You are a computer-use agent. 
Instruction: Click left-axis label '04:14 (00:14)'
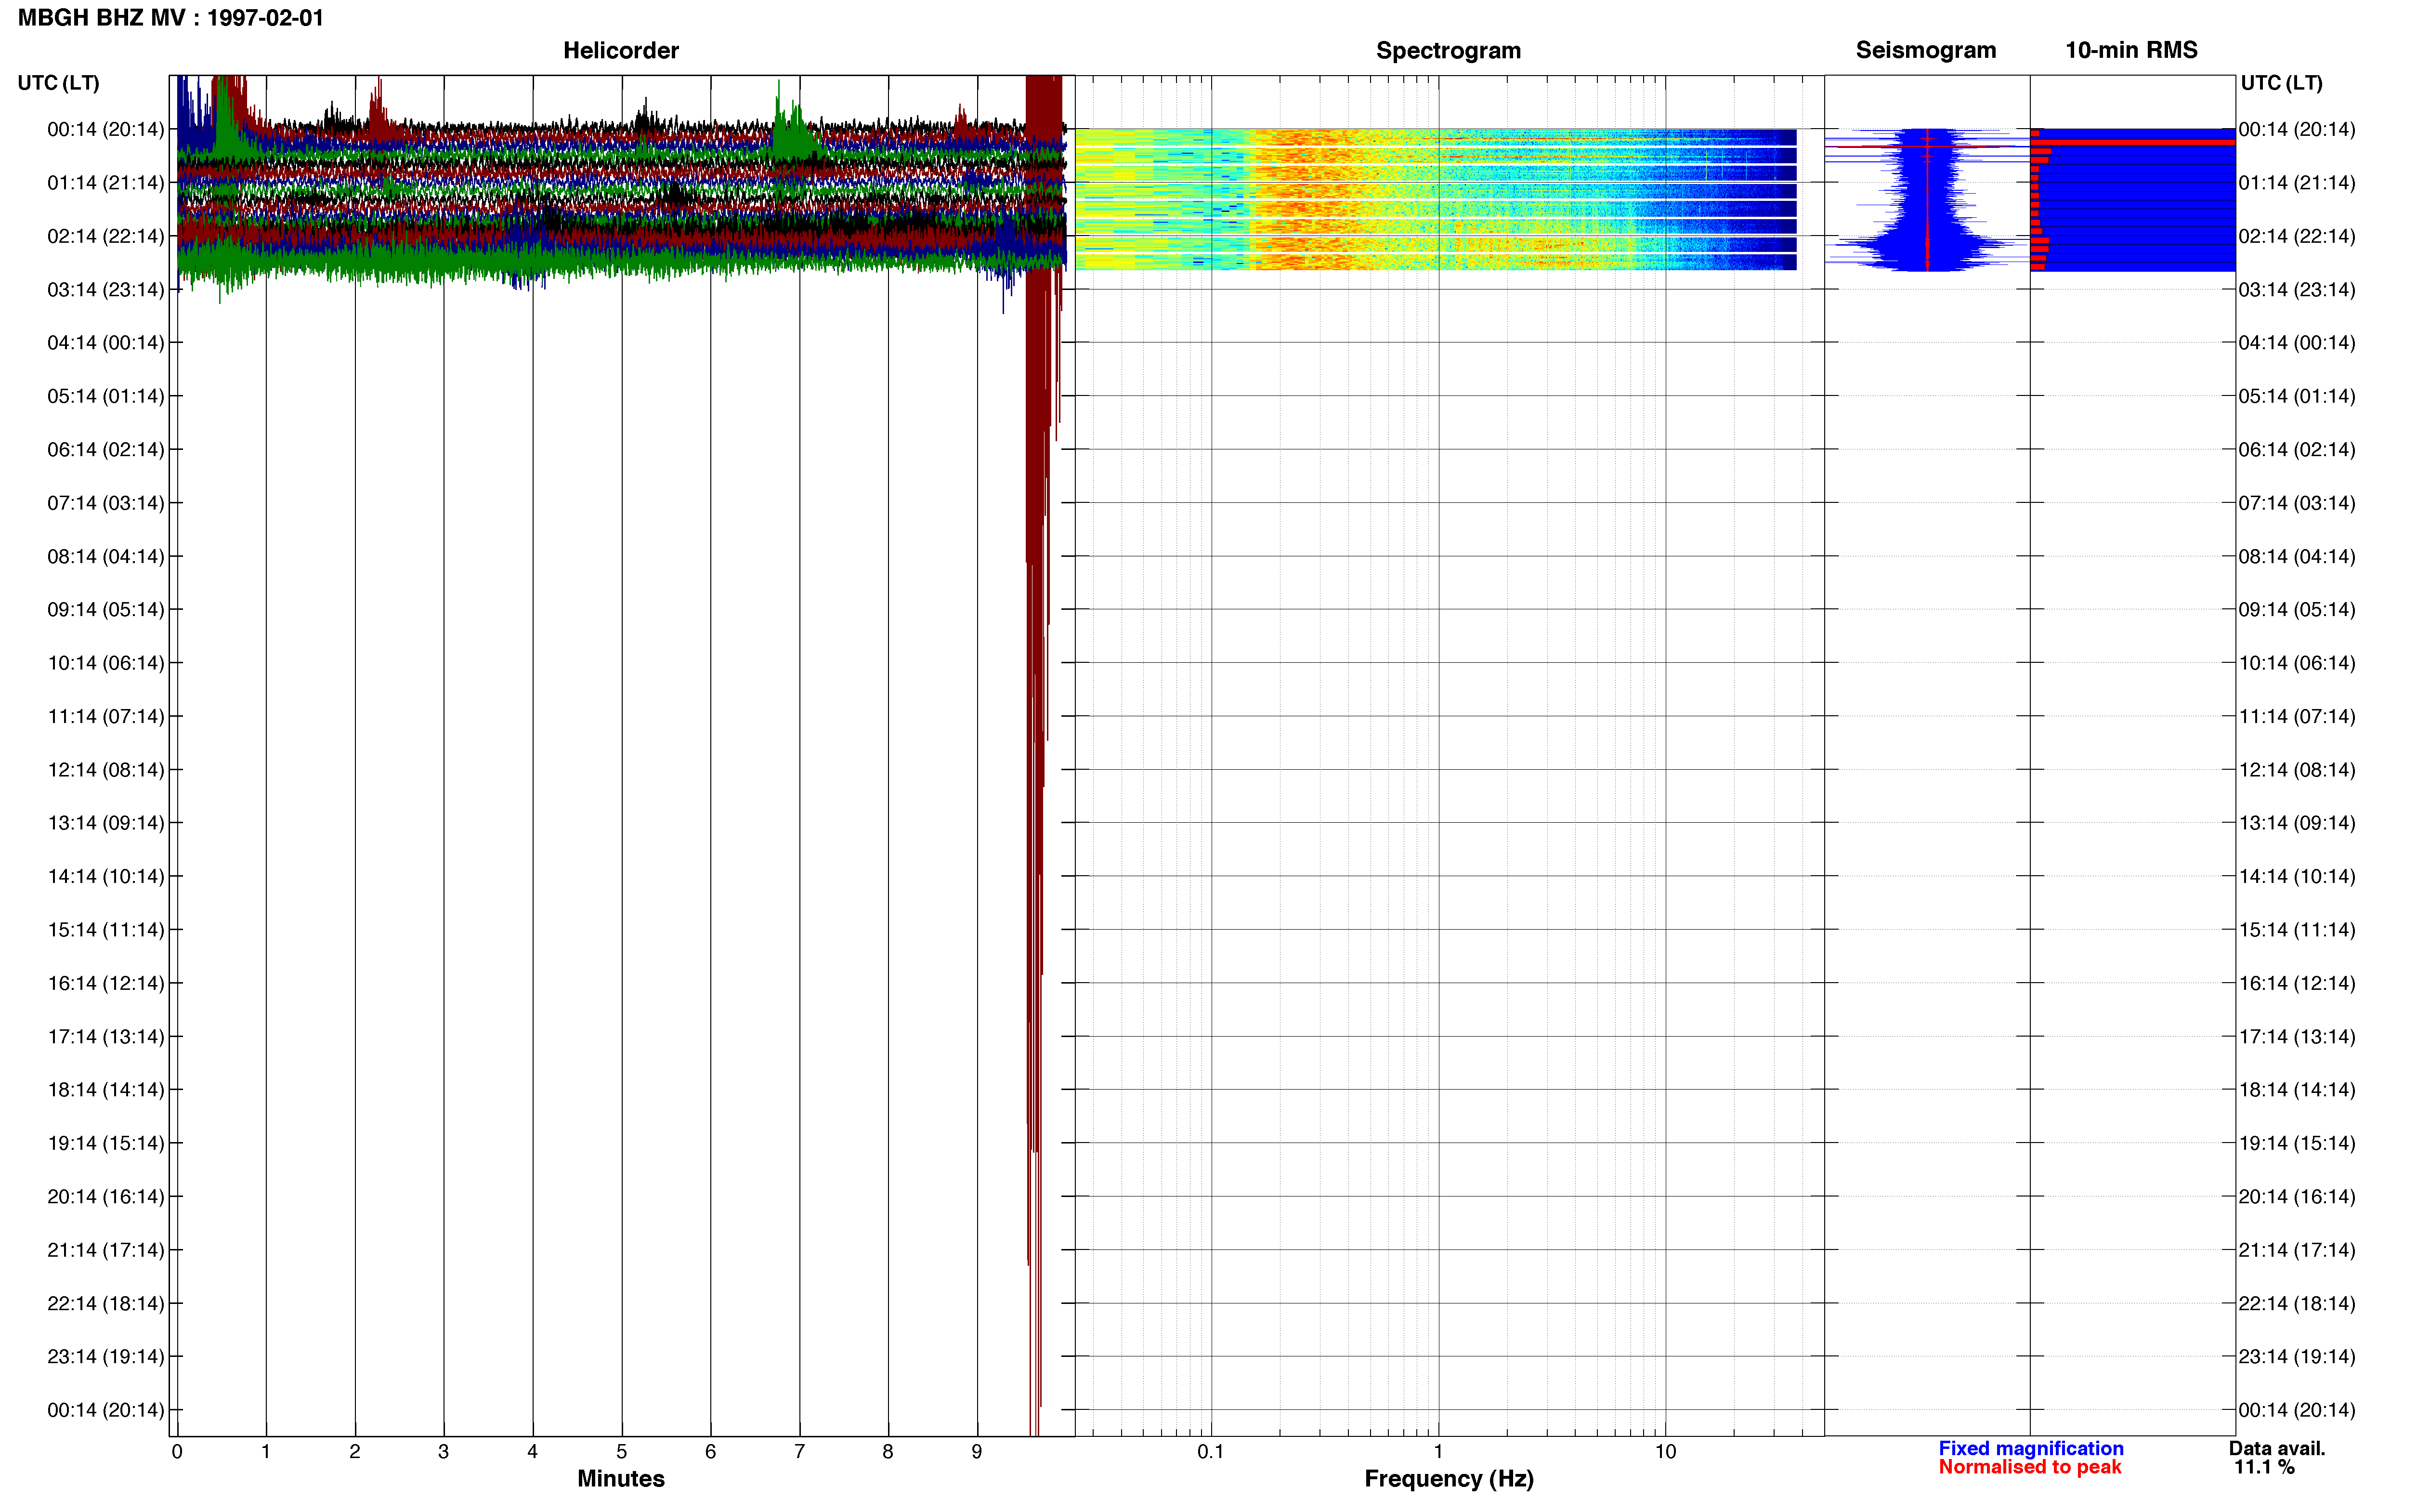click(x=106, y=342)
